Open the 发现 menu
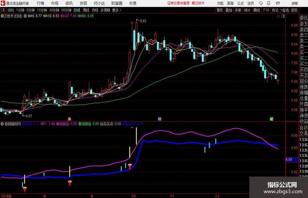Viewport: 308px width, 198px height. (x=83, y=3)
